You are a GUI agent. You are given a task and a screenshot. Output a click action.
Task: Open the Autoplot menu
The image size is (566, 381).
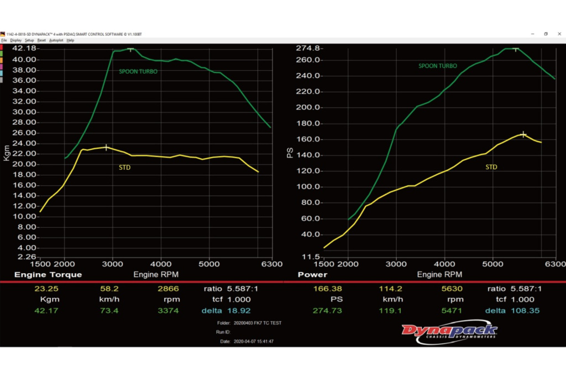[x=56, y=40]
